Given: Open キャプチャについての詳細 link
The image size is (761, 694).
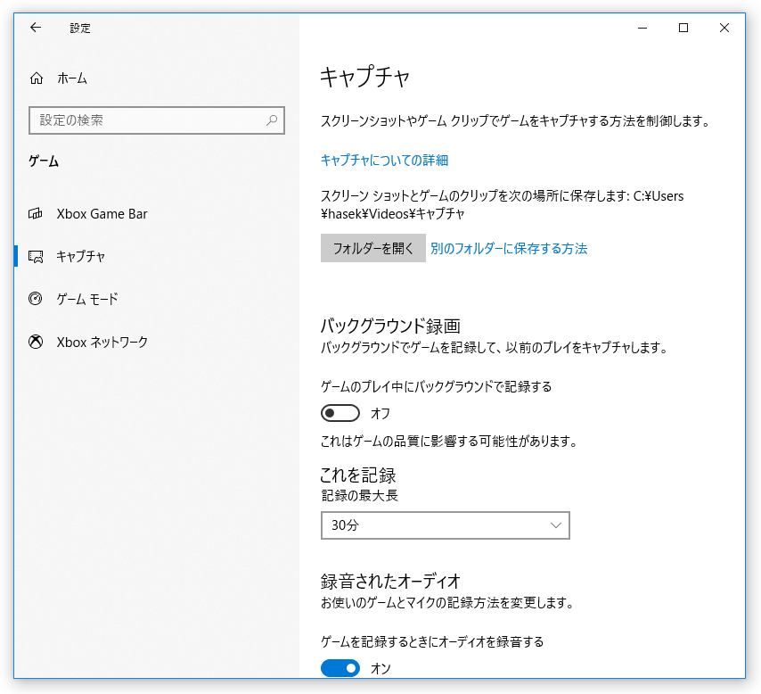Looking at the screenshot, I should (x=384, y=161).
